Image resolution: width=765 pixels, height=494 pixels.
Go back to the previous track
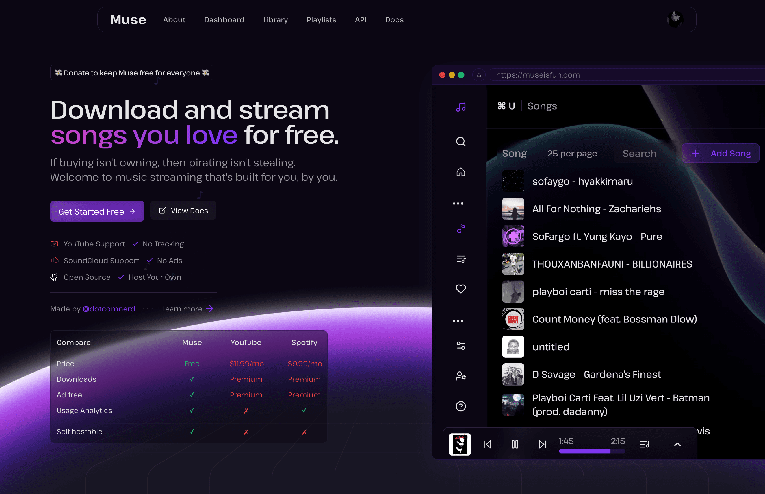[x=487, y=444]
